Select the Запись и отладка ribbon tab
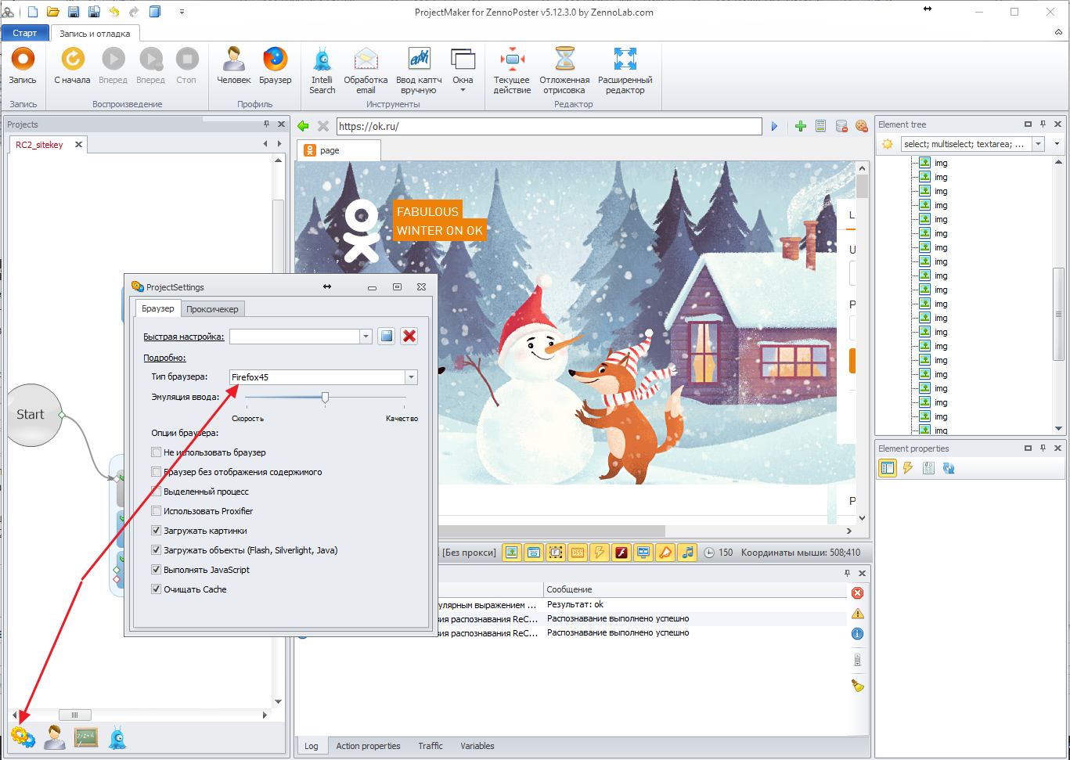1070x760 pixels. point(95,33)
